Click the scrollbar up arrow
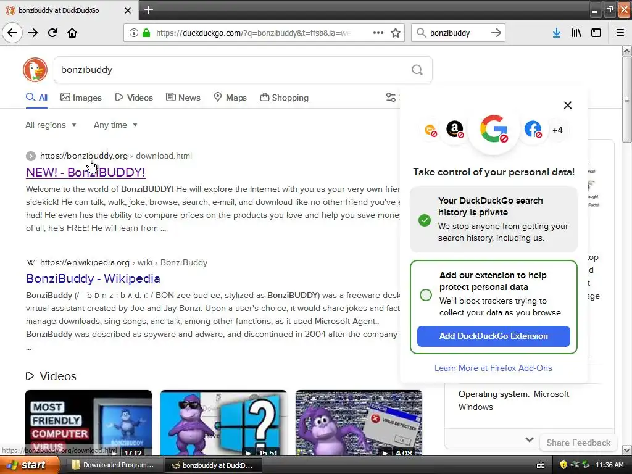632x474 pixels. (x=627, y=51)
